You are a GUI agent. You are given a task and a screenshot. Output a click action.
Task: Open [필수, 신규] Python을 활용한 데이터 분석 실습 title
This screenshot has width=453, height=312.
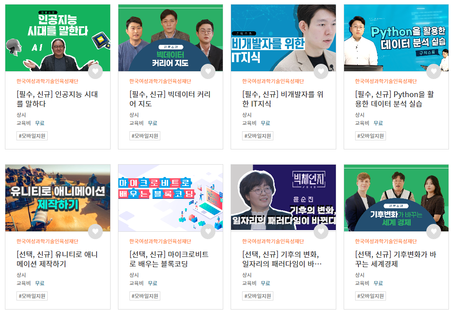pos(394,99)
